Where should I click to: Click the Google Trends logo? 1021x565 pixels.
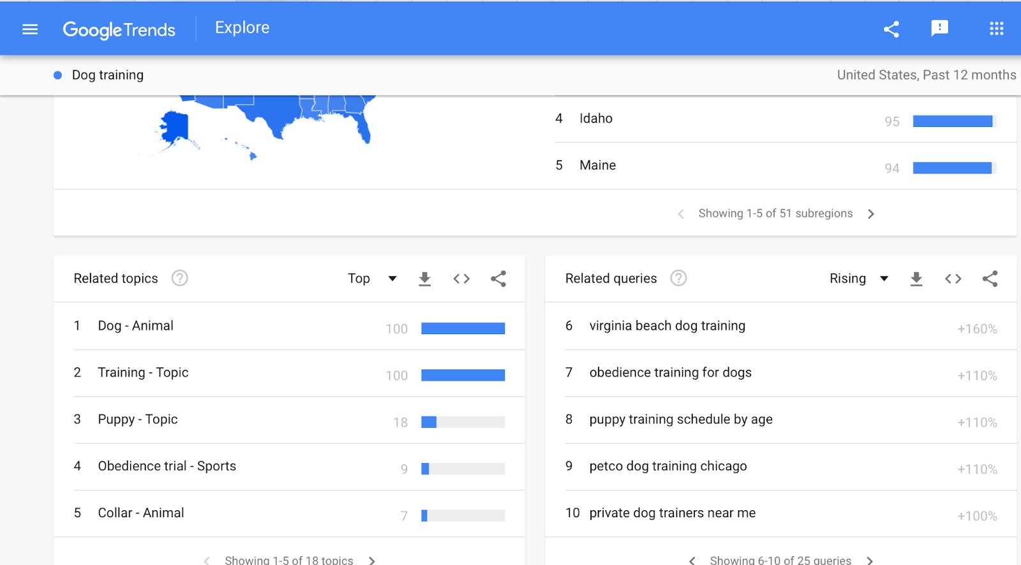click(x=119, y=30)
